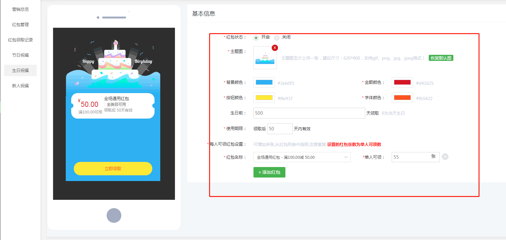Pick the 按钮颜色 yellow swatch

[264, 98]
